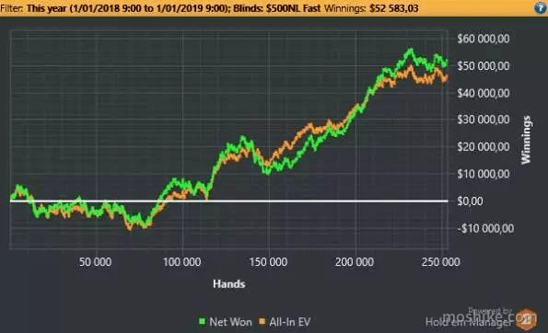Click the $0,00 axis label
Viewport: 548px width, 333px height.
pyautogui.click(x=470, y=201)
